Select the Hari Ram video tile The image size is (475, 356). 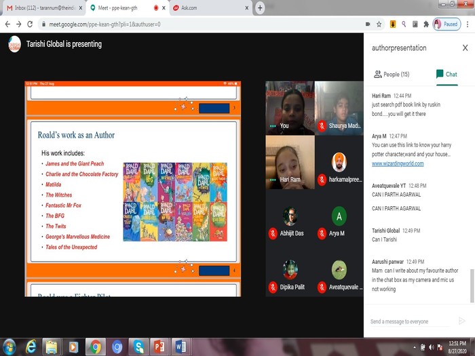(290, 162)
